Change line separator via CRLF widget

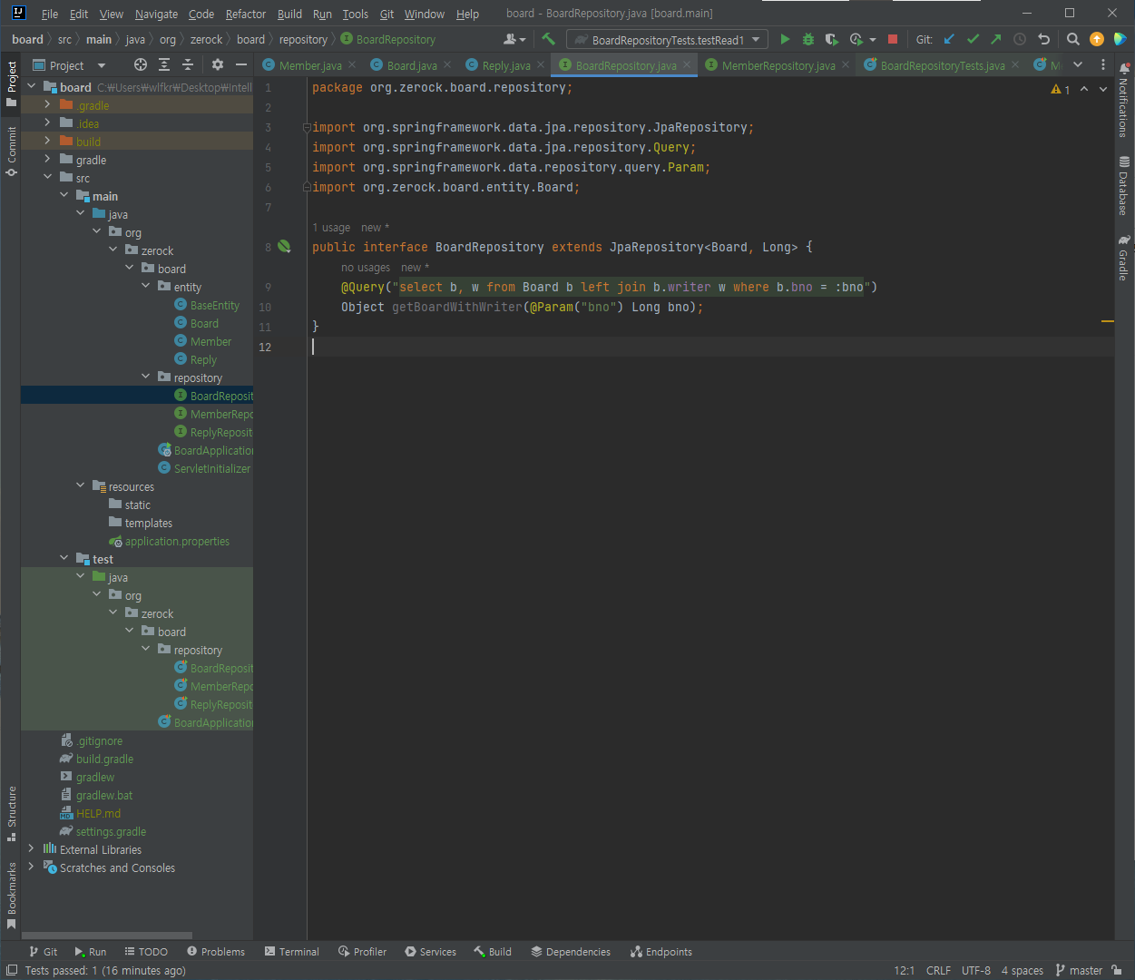(938, 970)
